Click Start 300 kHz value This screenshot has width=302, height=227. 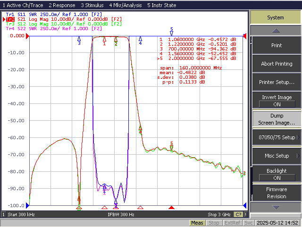coord(21,214)
